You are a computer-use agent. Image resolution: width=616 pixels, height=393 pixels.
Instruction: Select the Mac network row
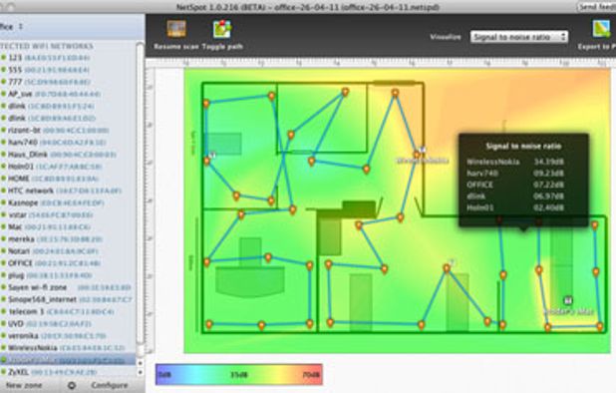(x=69, y=227)
